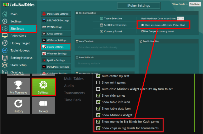Toggle Show chips in Big Blinds Tournaments

(x=98, y=128)
